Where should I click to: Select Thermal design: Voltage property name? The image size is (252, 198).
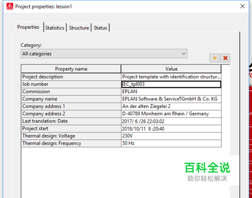(x=71, y=136)
